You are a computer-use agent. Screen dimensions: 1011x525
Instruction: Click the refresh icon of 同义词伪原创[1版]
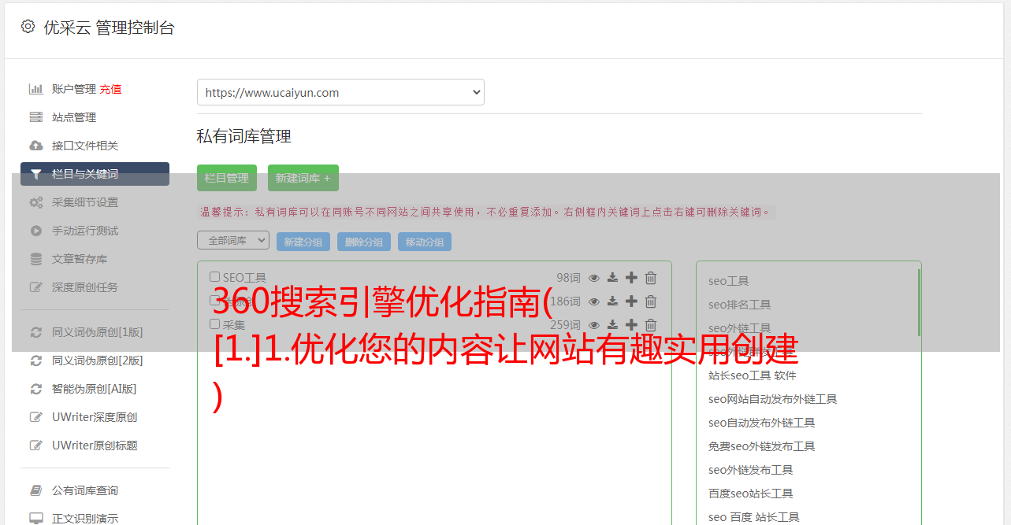pyautogui.click(x=36, y=332)
